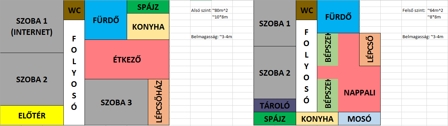Select the orange LÉPCSŐ cell on upper floor
Screen dimensions: 448x126
370,50
